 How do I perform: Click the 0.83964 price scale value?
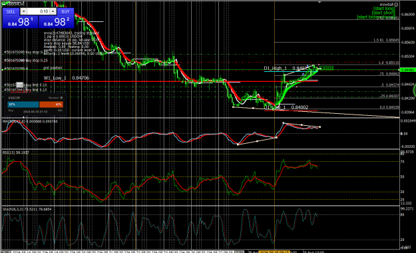[x=408, y=113]
